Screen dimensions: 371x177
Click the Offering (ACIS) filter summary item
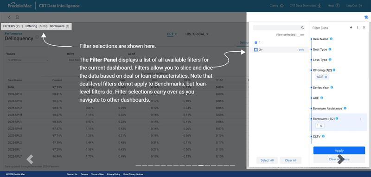tap(36, 26)
